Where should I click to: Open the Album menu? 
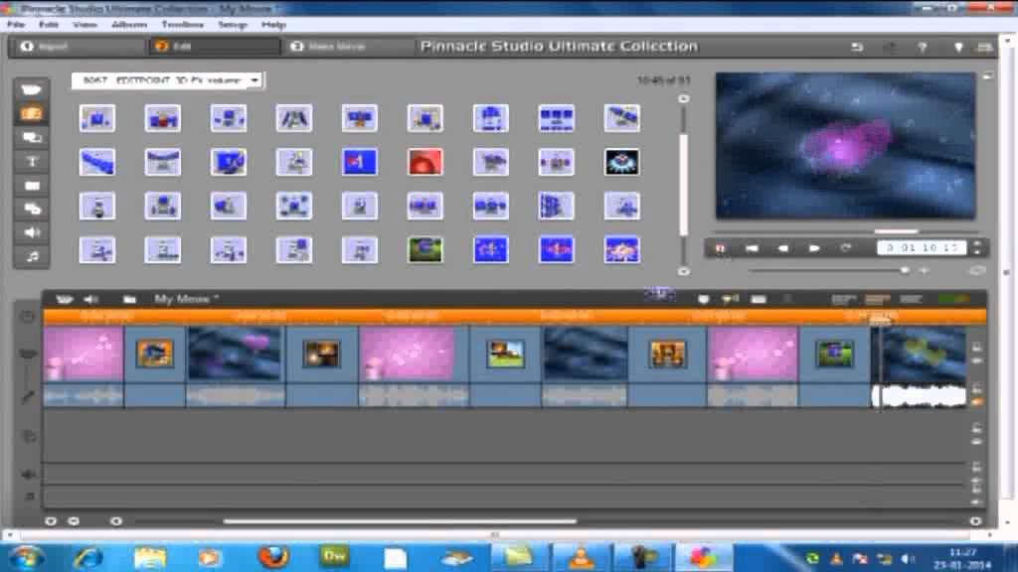pos(129,25)
